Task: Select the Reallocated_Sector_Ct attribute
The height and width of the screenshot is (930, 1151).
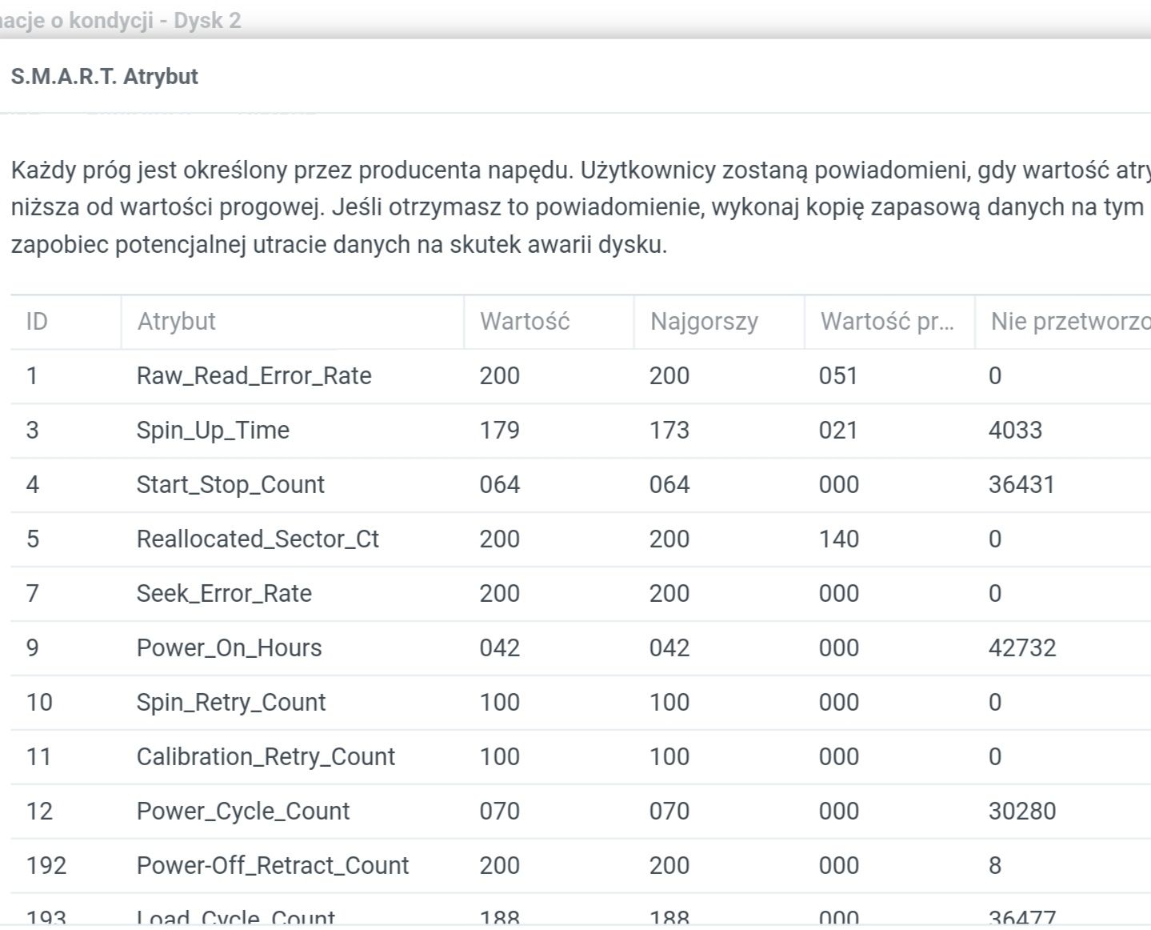Action: click(x=258, y=539)
